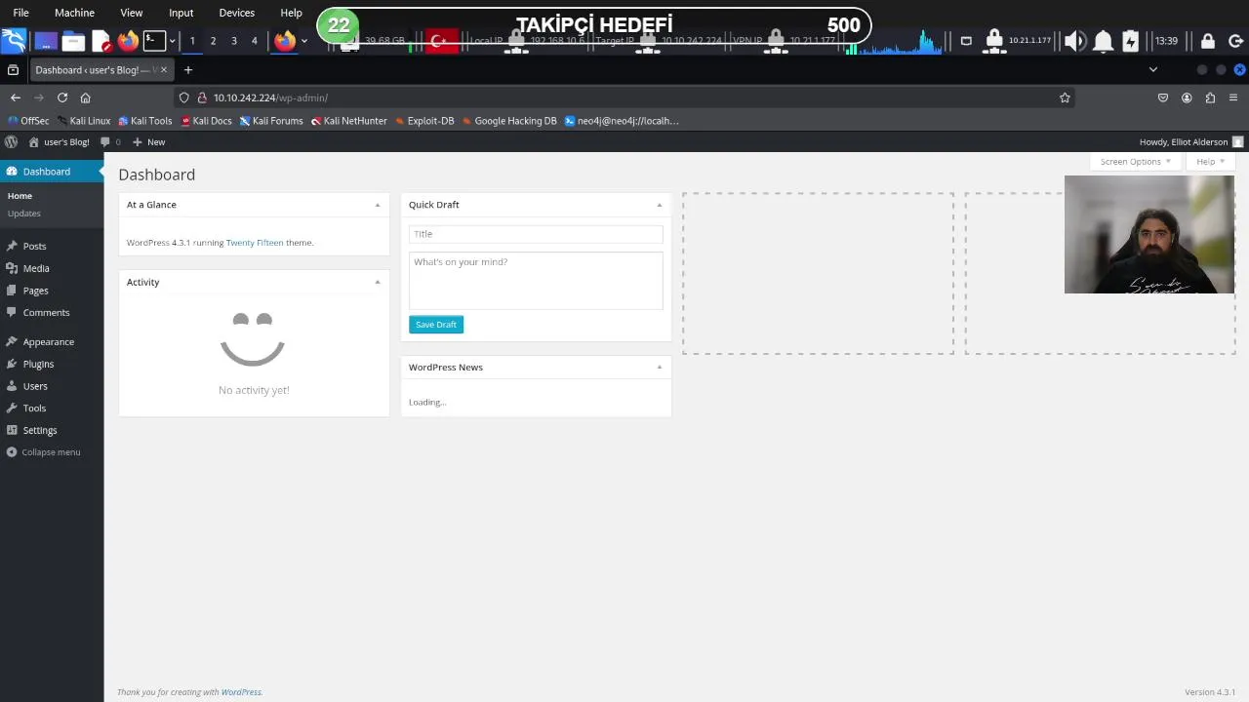Viewport: 1249px width, 702px height.
Task: Open the Exploit-DB bookmark
Action: (x=424, y=121)
